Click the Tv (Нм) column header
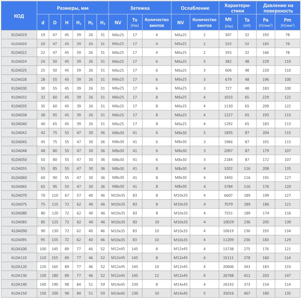The image size is (302, 299). [x=135, y=22]
